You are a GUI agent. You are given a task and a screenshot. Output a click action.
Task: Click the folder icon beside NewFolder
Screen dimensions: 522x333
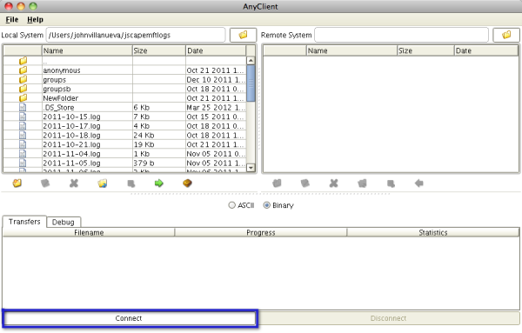pyautogui.click(x=23, y=98)
